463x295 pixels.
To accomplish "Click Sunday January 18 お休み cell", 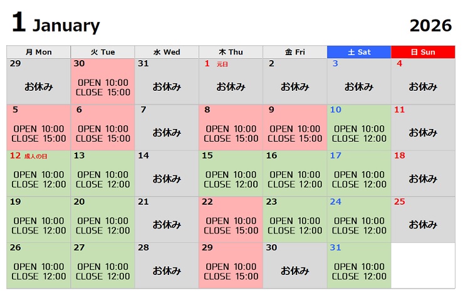I will 423,173.
